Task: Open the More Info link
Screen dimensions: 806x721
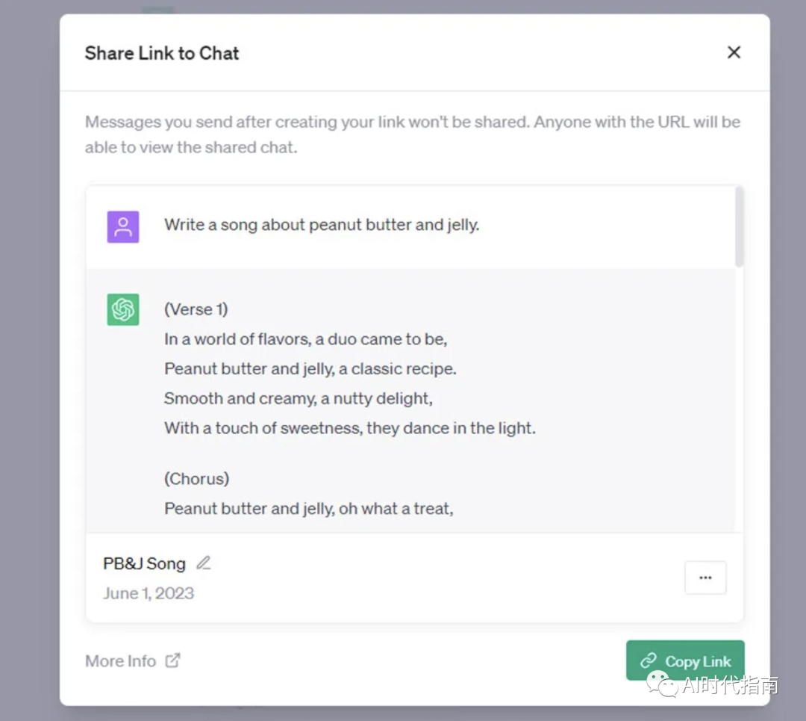Action: [121, 661]
